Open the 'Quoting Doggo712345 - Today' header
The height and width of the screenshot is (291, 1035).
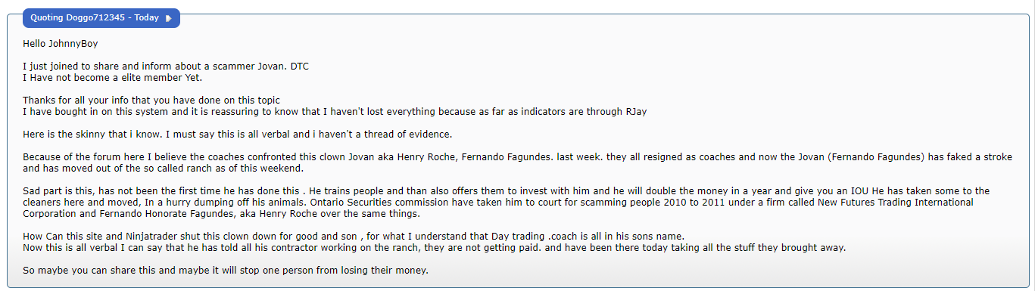click(x=101, y=18)
